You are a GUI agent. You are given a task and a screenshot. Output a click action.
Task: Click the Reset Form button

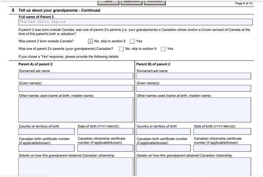tap(131, 2)
